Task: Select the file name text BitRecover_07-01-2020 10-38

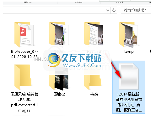Action: coord(24,54)
